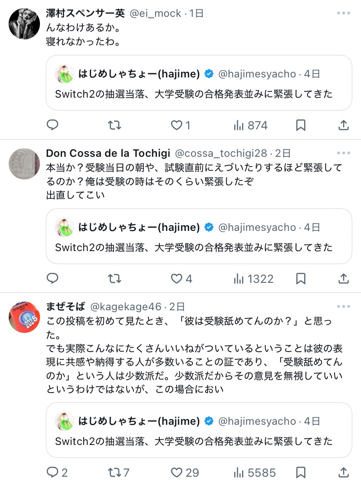361x482 pixels.
Task: Share まぜそば's post via share icon
Action: click(x=344, y=472)
